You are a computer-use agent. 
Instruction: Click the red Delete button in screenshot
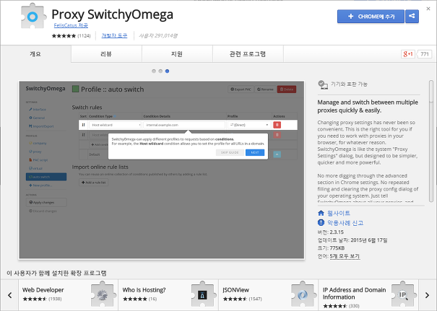(x=287, y=89)
